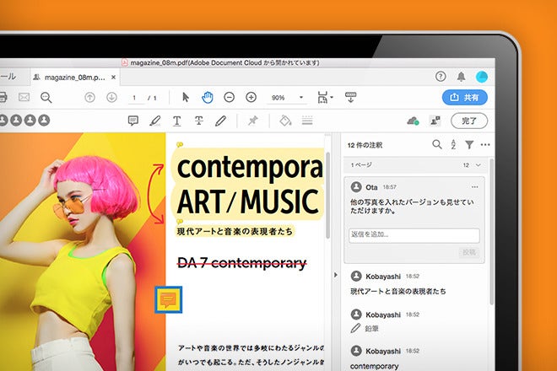This screenshot has height=371, width=557.
Task: Open the help question mark icon
Action: click(441, 77)
